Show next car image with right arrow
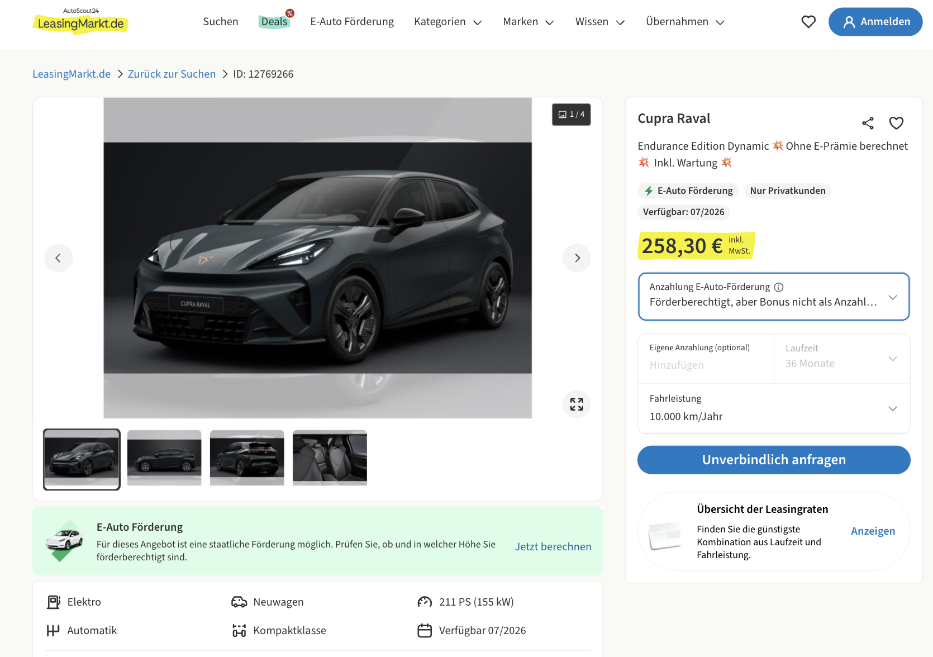933x657 pixels. coord(577,258)
